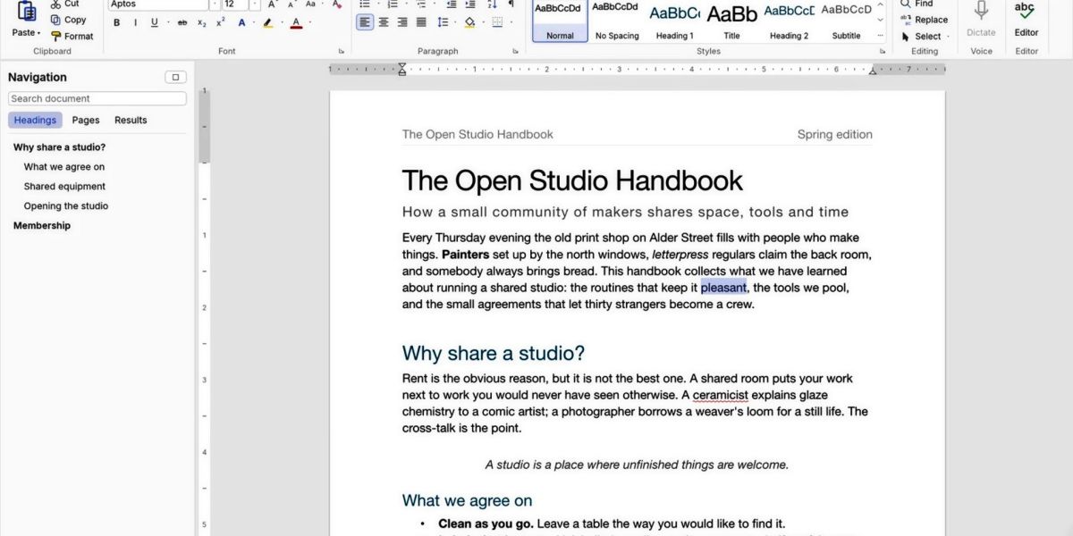This screenshot has width=1073, height=536.
Task: Apply the paragraph shading fill color
Action: pyautogui.click(x=470, y=22)
